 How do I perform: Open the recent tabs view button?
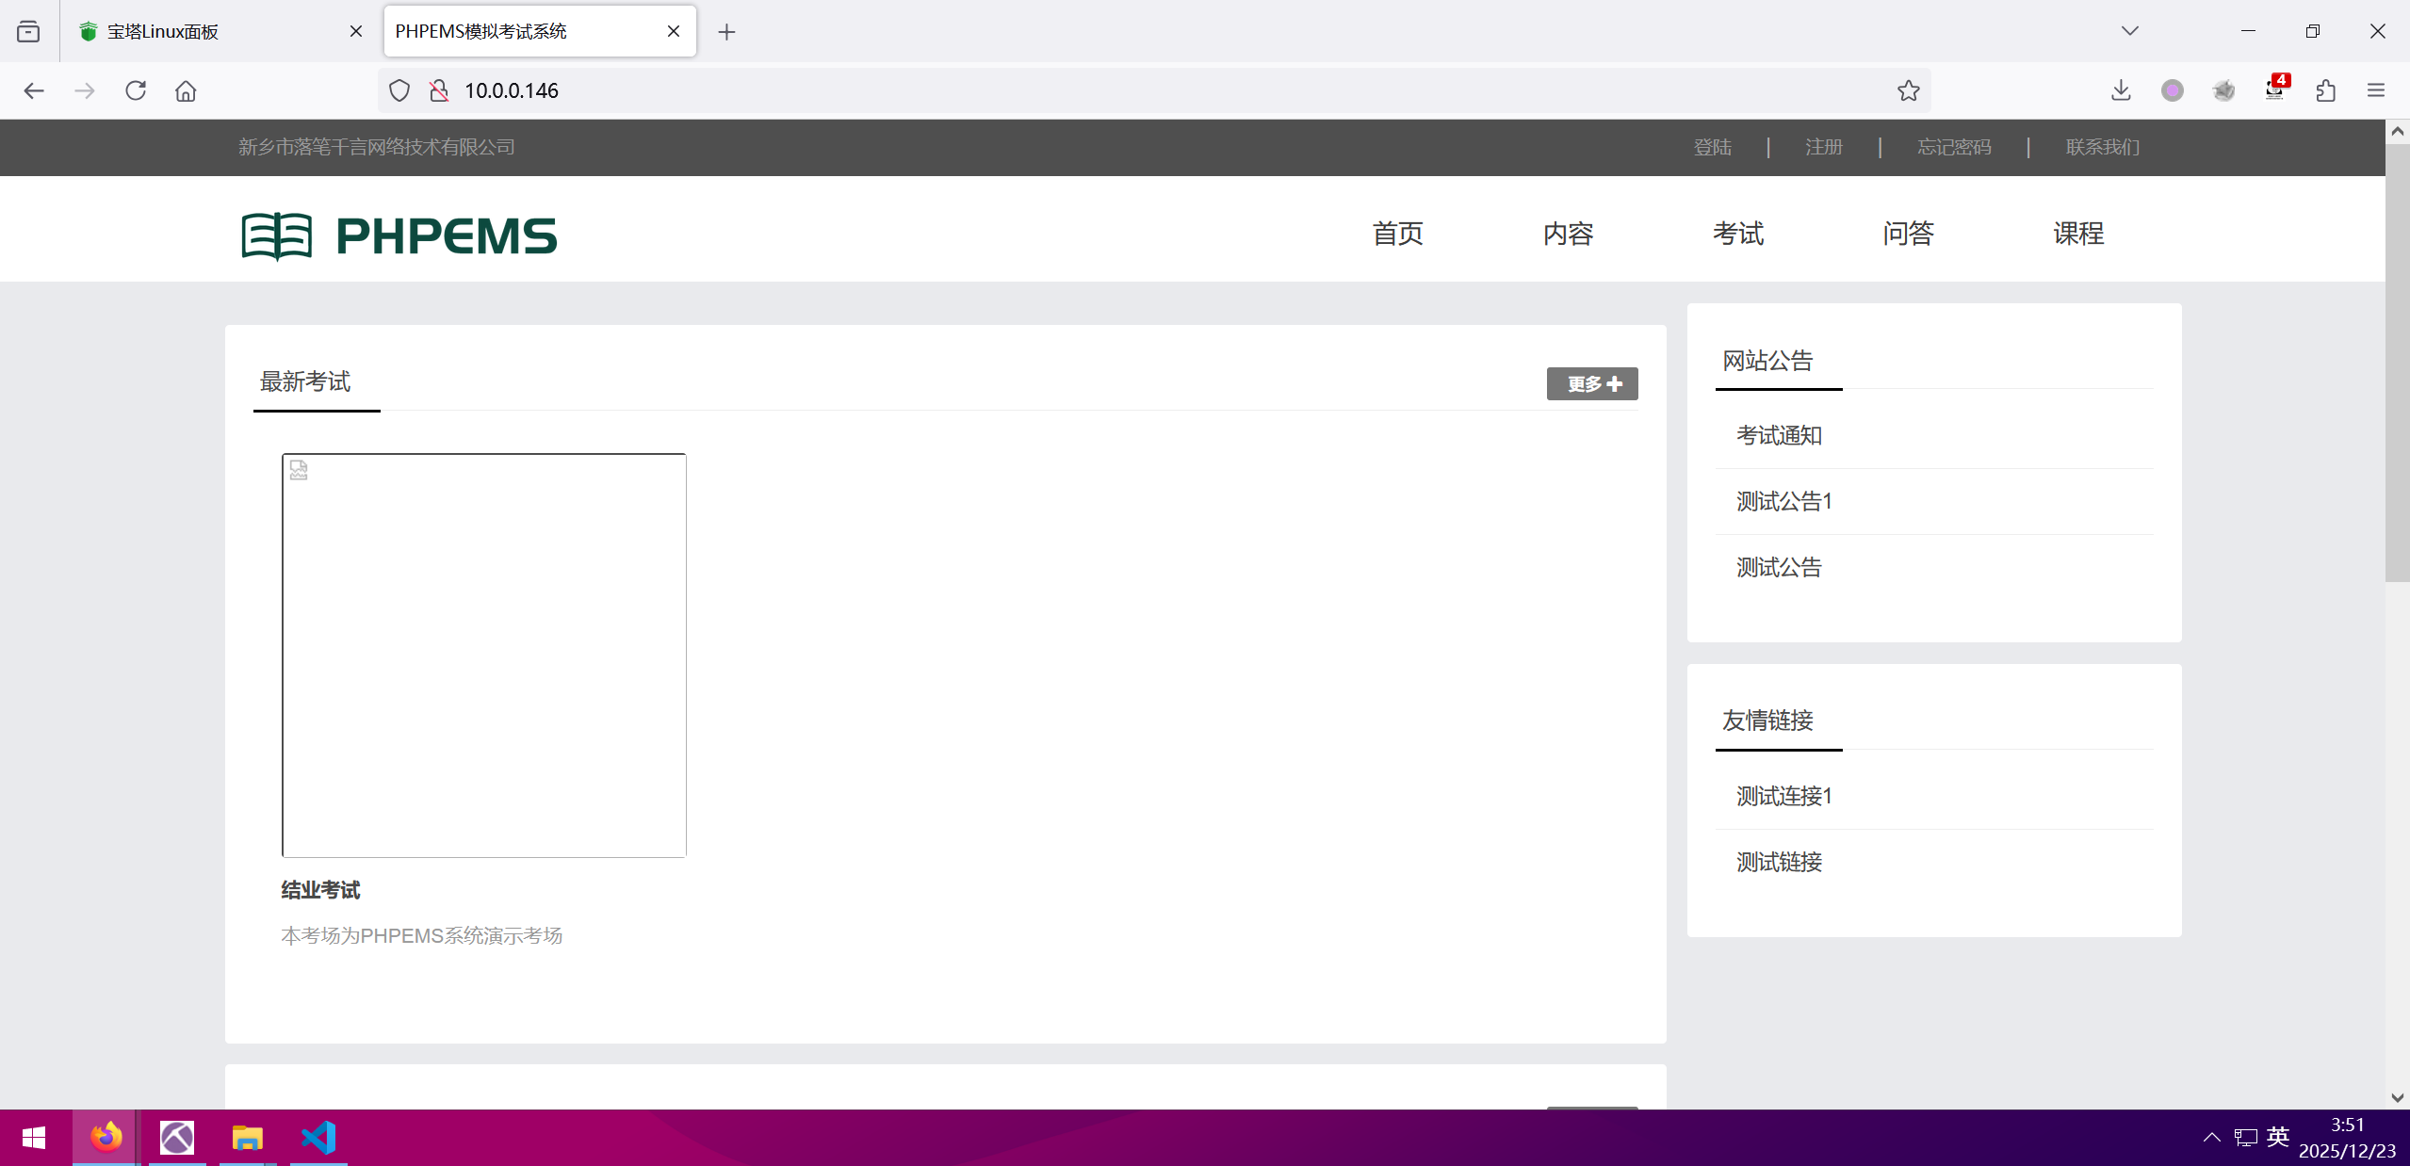tap(28, 31)
